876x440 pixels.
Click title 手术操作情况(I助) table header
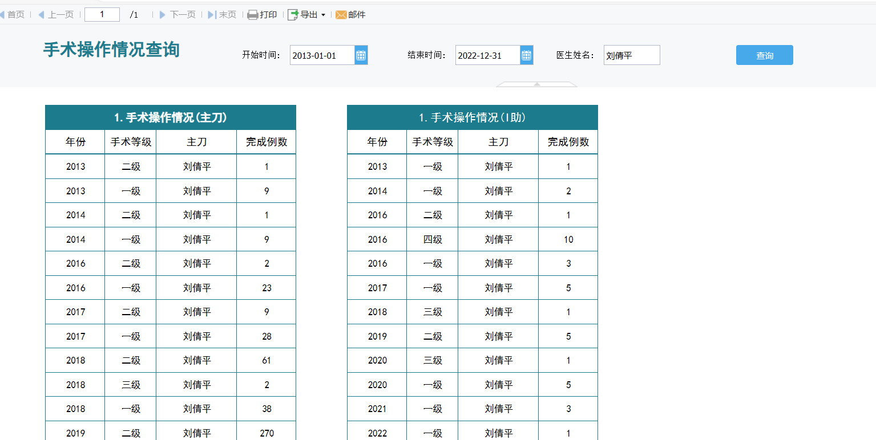(x=473, y=117)
